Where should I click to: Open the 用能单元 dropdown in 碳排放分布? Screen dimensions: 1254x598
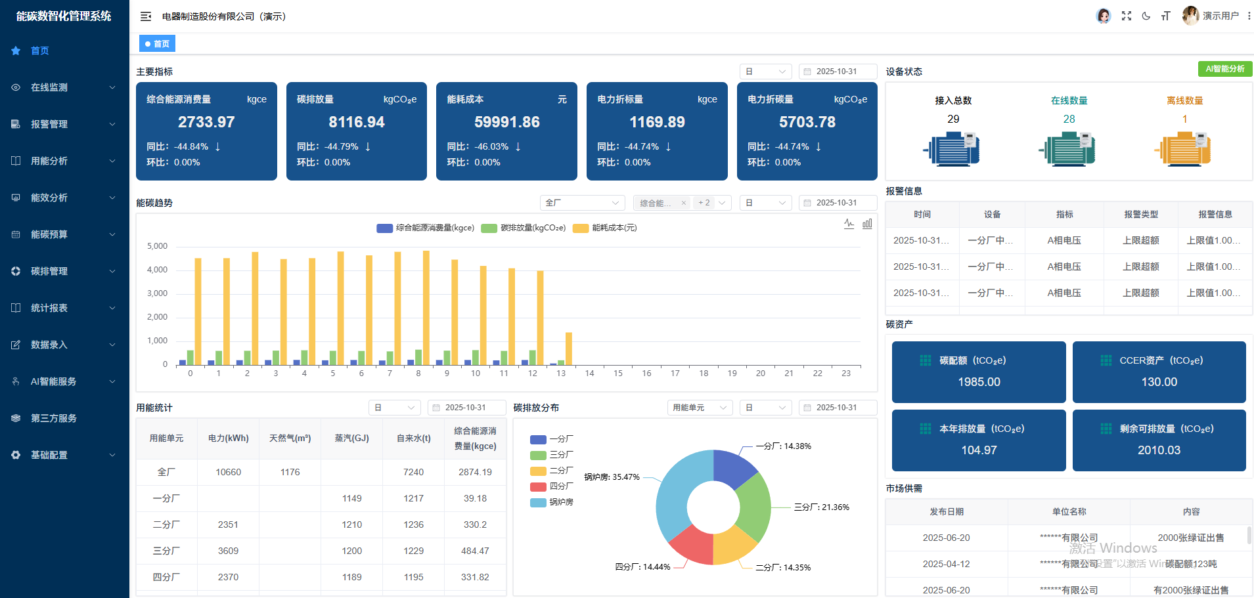(700, 408)
